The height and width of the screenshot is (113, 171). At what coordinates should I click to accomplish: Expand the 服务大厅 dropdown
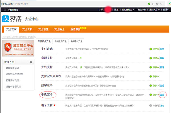(154, 10)
